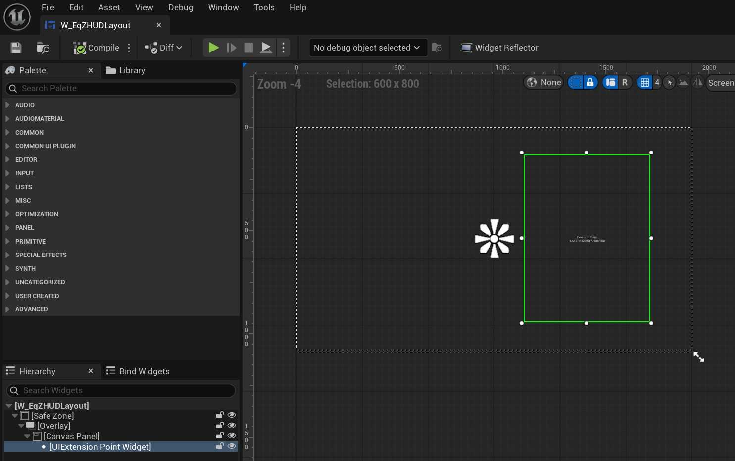Switch to the Bind Widgets tab
The image size is (735, 461).
tap(138, 371)
